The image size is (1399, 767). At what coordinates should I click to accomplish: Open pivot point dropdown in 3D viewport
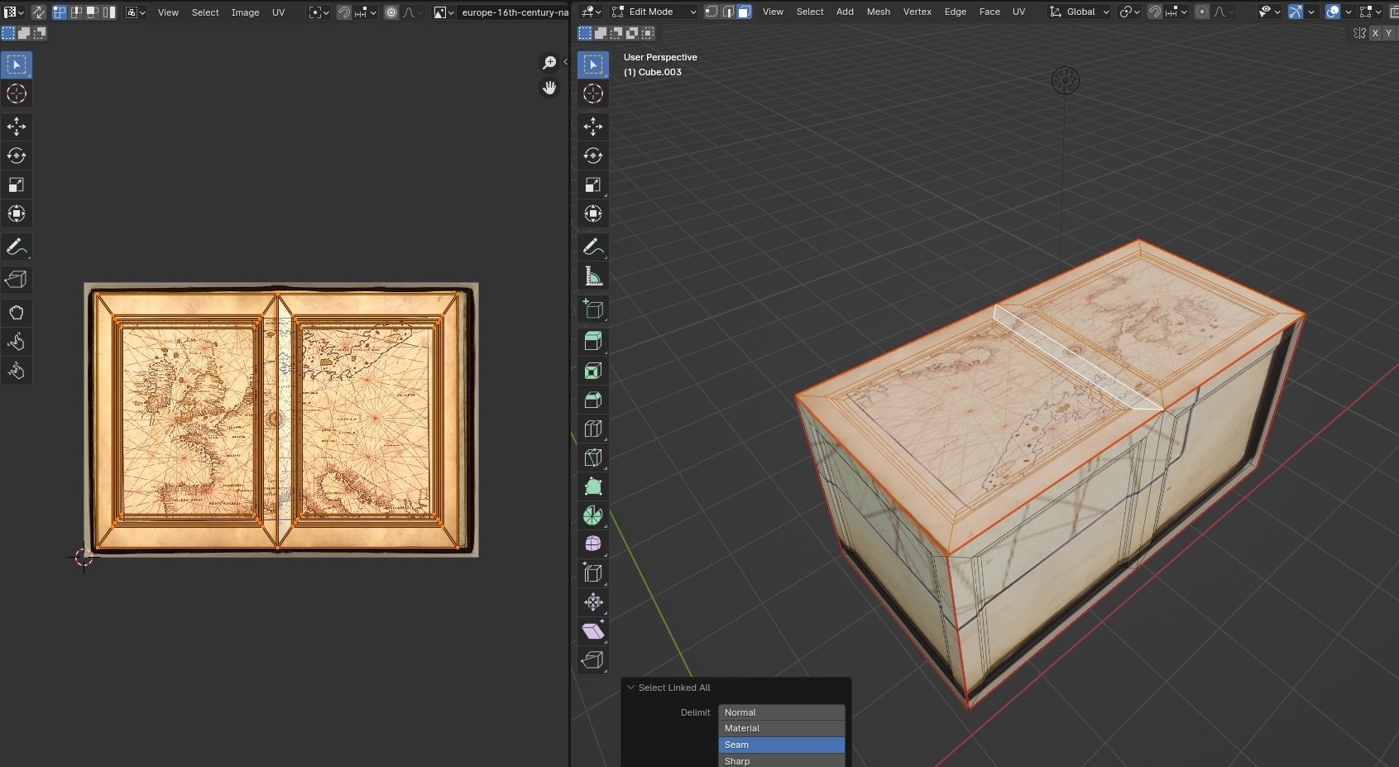tap(1129, 12)
